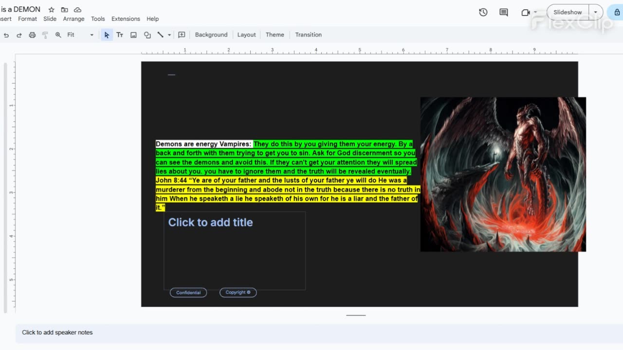Viewport: 623px width, 350px height.
Task: Insert a shape
Action: [x=147, y=35]
